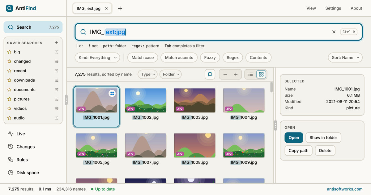This screenshot has height=195, width=371.
Task: Click the AntiFind logo icon
Action: coord(10,8)
